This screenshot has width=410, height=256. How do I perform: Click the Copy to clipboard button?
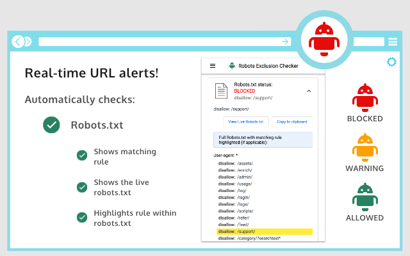coord(291,121)
